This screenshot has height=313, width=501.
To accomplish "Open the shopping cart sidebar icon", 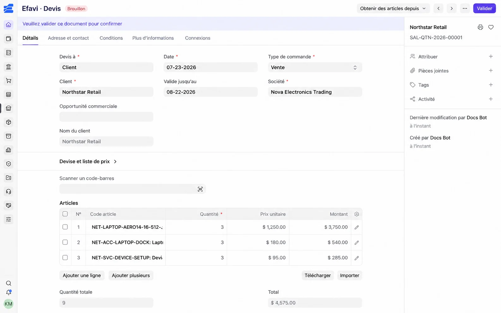I will click(x=9, y=80).
